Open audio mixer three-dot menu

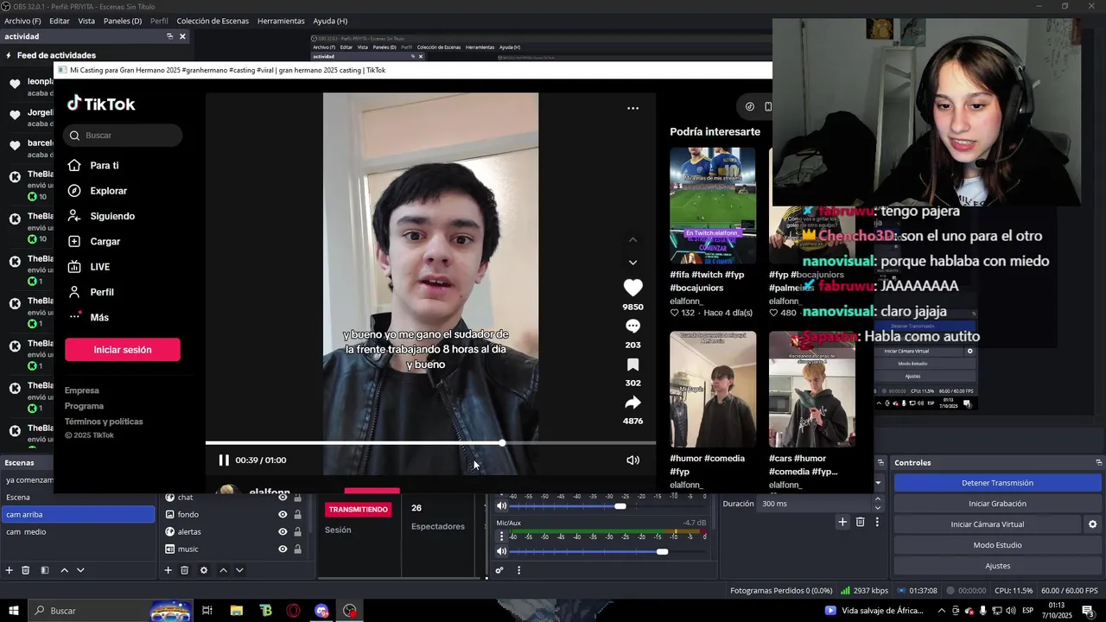tap(518, 570)
